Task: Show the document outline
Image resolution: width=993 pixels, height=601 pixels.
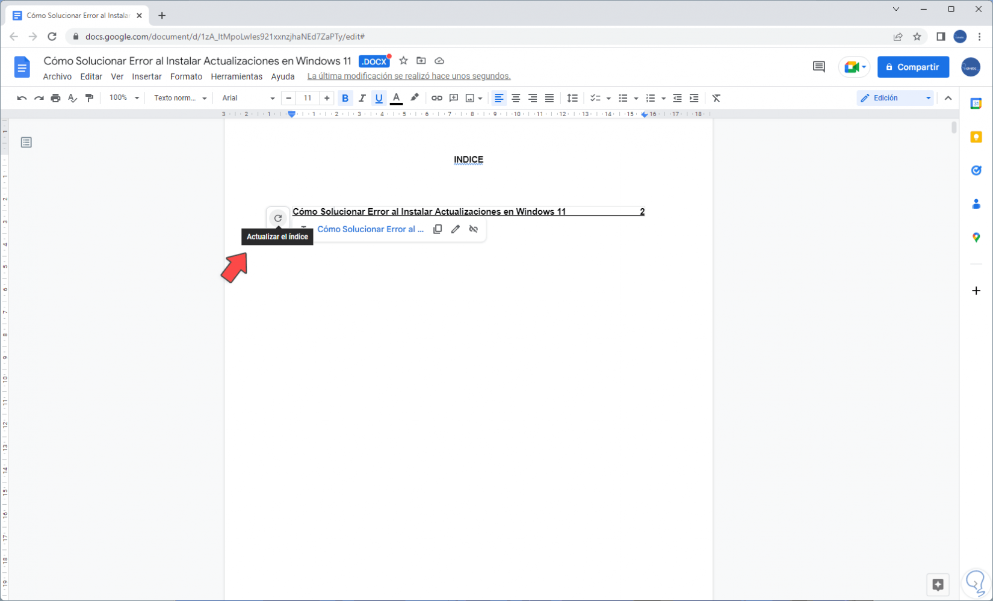Action: (26, 143)
